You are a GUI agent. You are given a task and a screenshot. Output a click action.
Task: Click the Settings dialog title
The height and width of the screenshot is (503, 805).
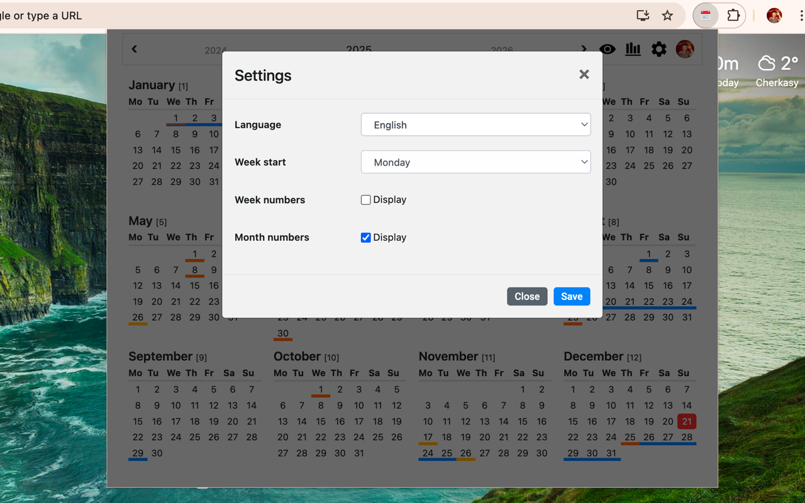click(263, 75)
